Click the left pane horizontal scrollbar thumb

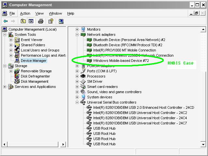(33, 144)
